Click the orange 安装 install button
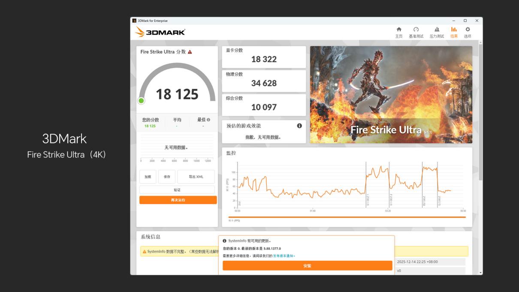 pyautogui.click(x=307, y=266)
